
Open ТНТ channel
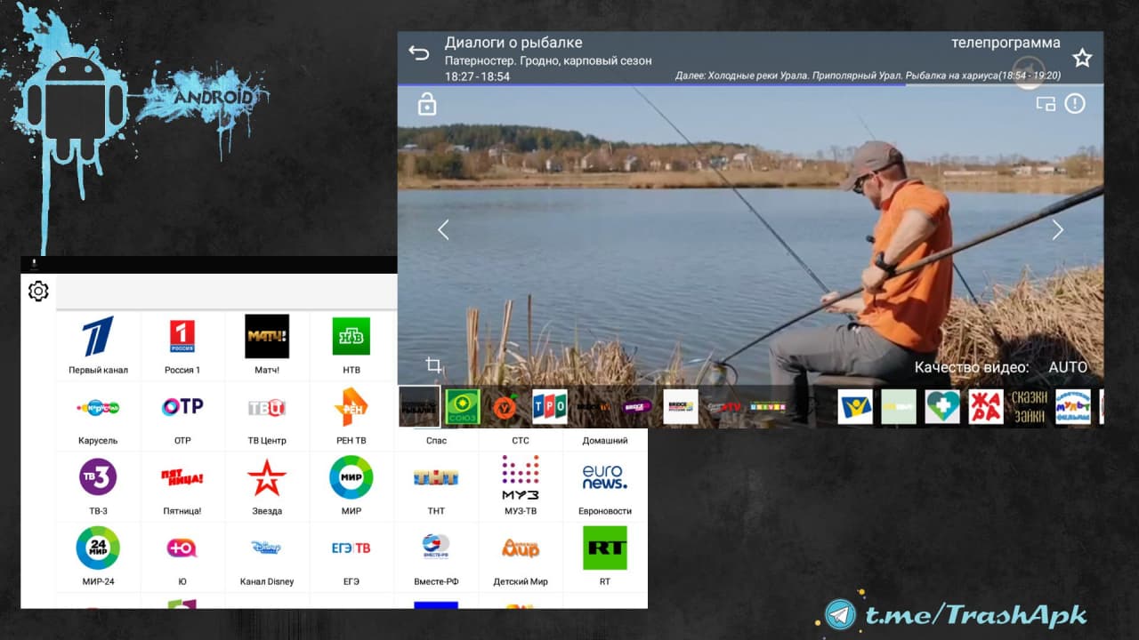436,486
